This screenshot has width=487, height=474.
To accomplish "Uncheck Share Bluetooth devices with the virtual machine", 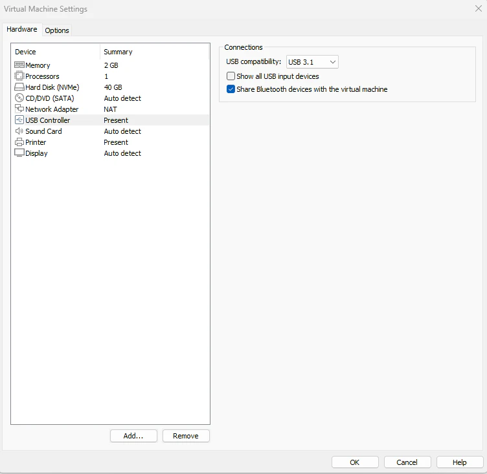I will click(231, 89).
